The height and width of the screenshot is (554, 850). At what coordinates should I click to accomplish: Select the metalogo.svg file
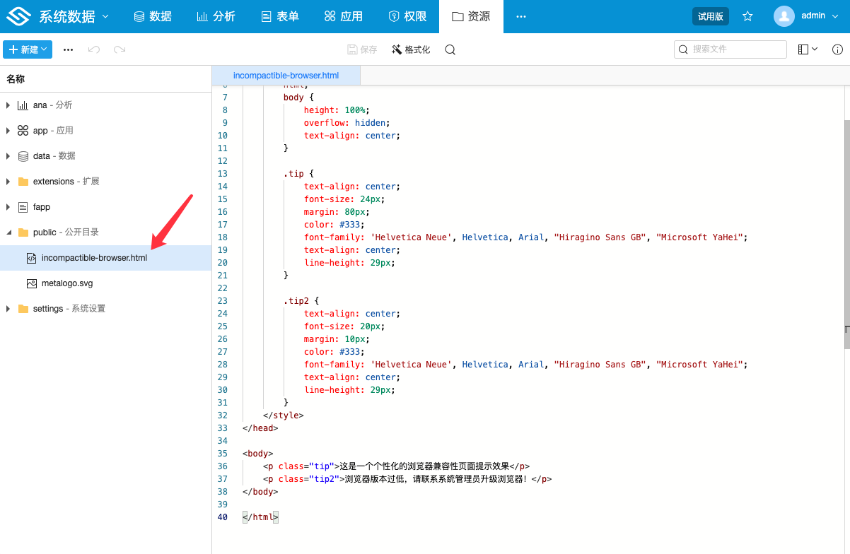(x=66, y=283)
